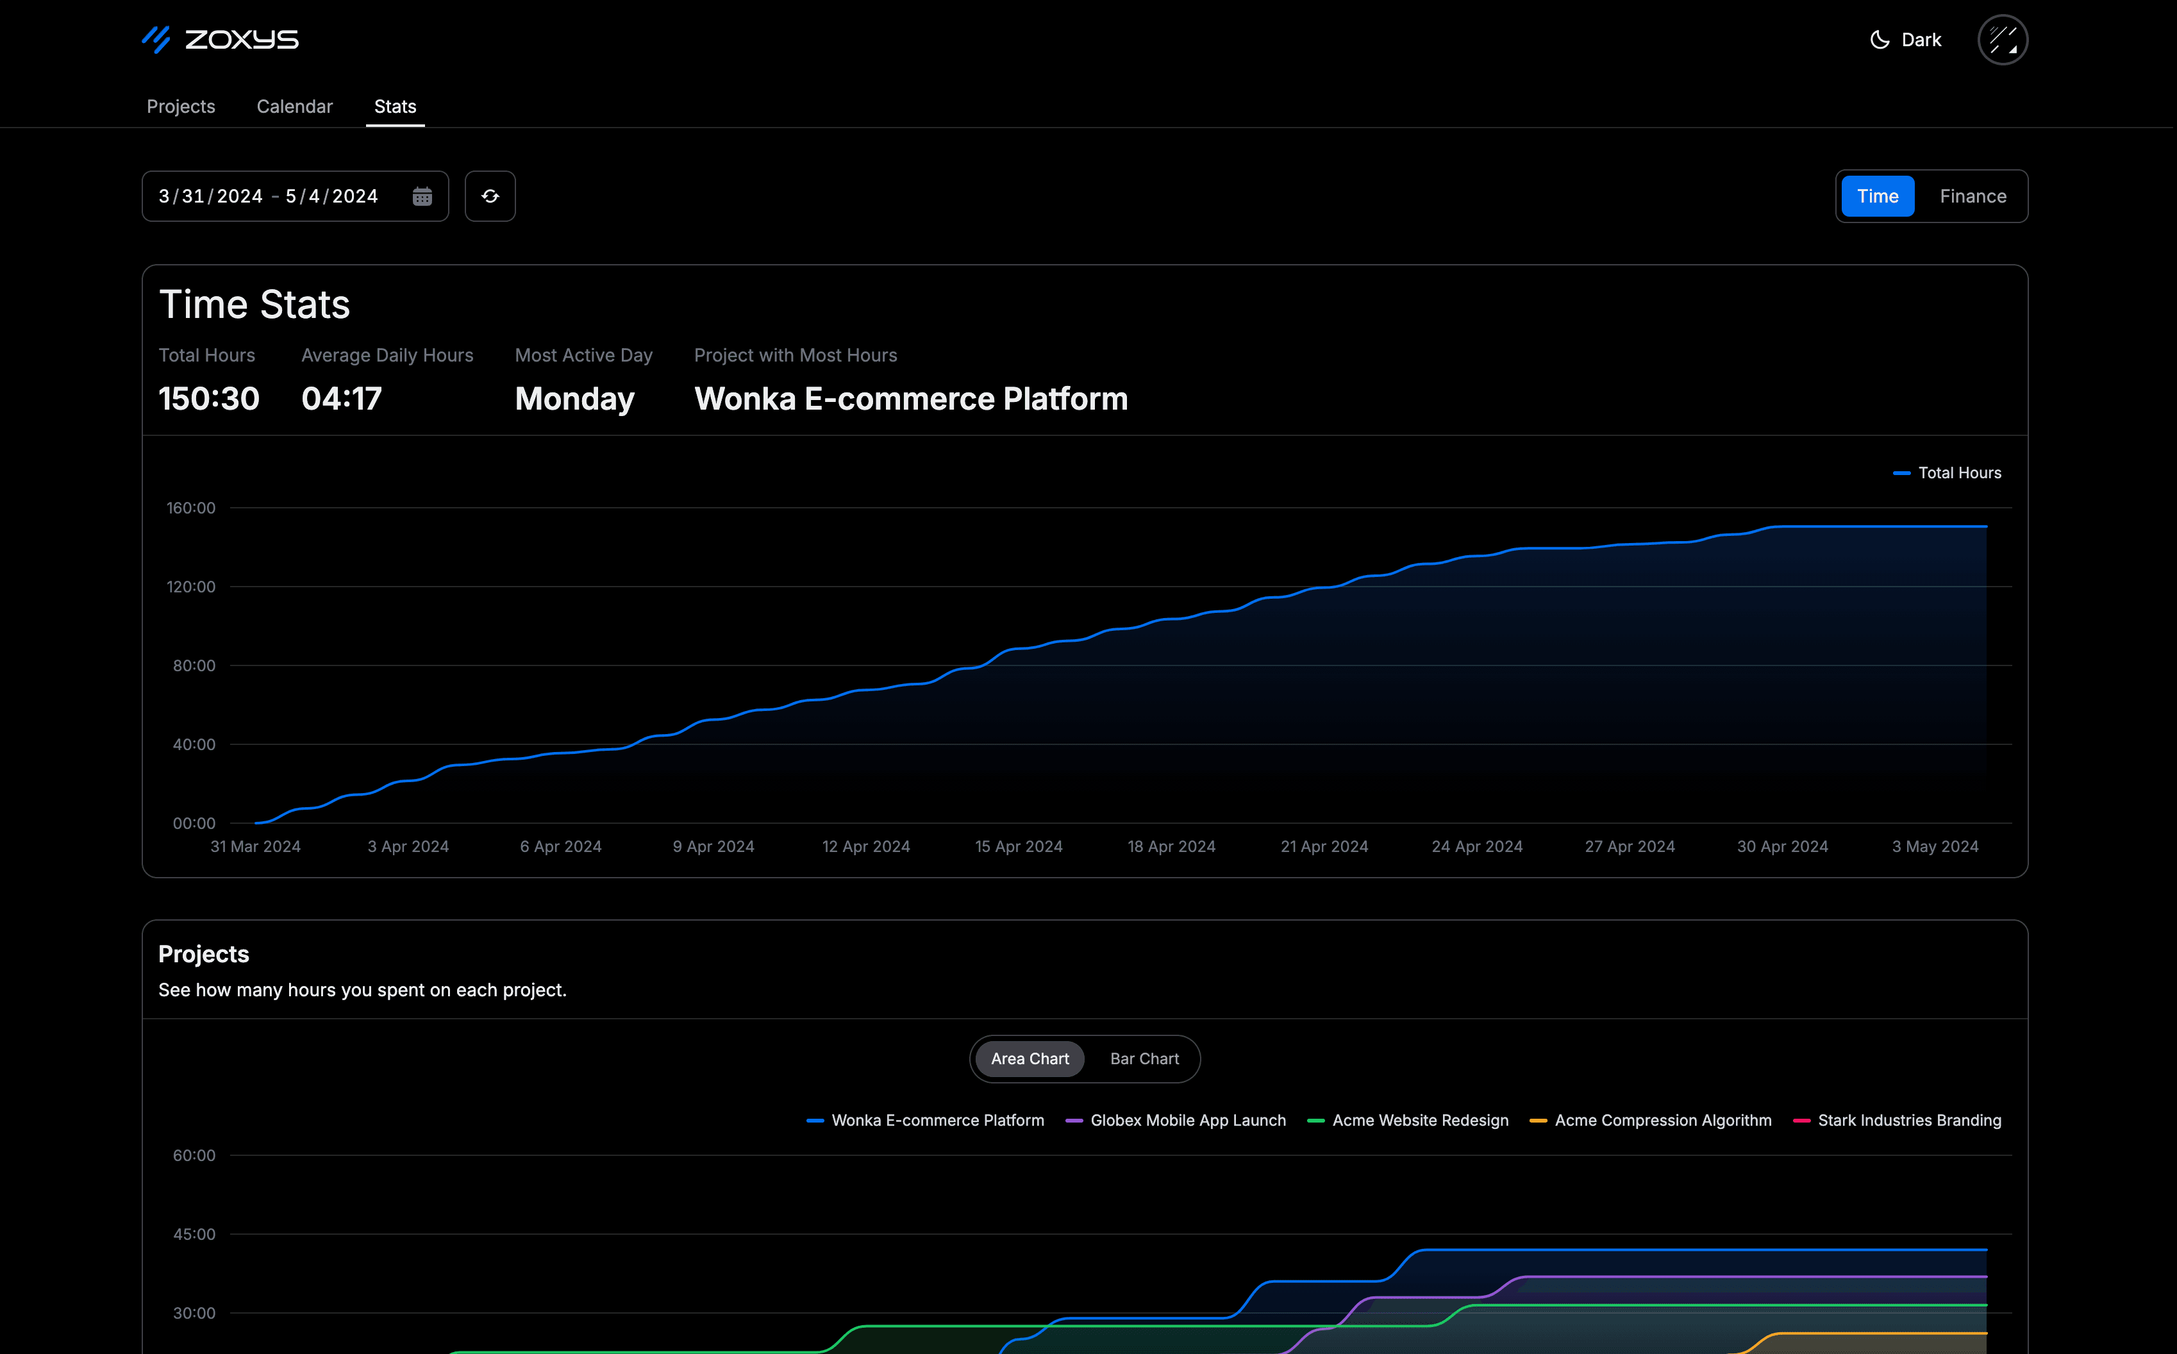Click the end date 5/4/2024 field
This screenshot has height=1354, width=2177.
[x=331, y=196]
